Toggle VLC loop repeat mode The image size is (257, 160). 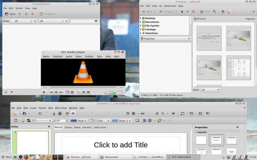click(x=84, y=92)
